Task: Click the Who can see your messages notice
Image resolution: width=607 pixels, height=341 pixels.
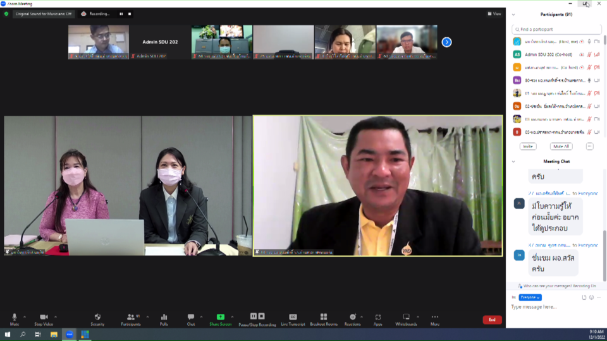Action: 556,286
